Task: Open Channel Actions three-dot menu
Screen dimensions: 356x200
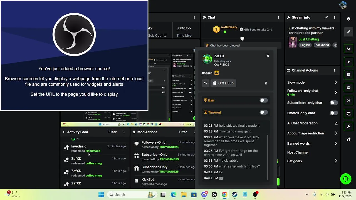Action: 335,70
